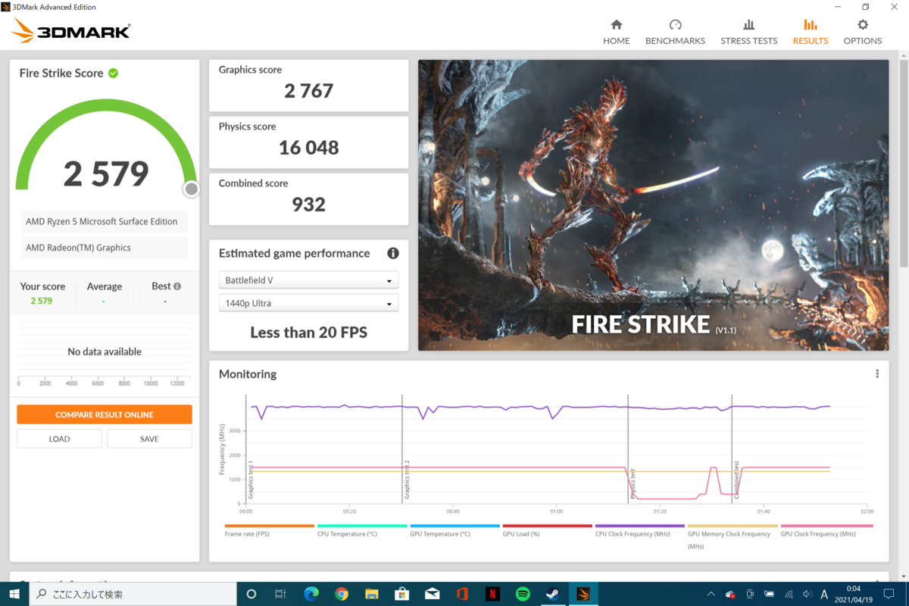Show hidden system tray icons
Image resolution: width=909 pixels, height=606 pixels.
pos(711,595)
